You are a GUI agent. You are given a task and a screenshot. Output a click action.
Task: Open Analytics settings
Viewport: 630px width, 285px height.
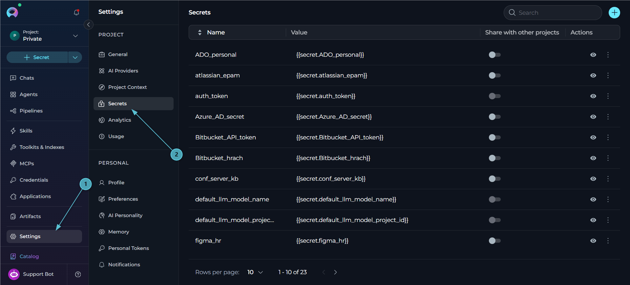tap(134, 120)
